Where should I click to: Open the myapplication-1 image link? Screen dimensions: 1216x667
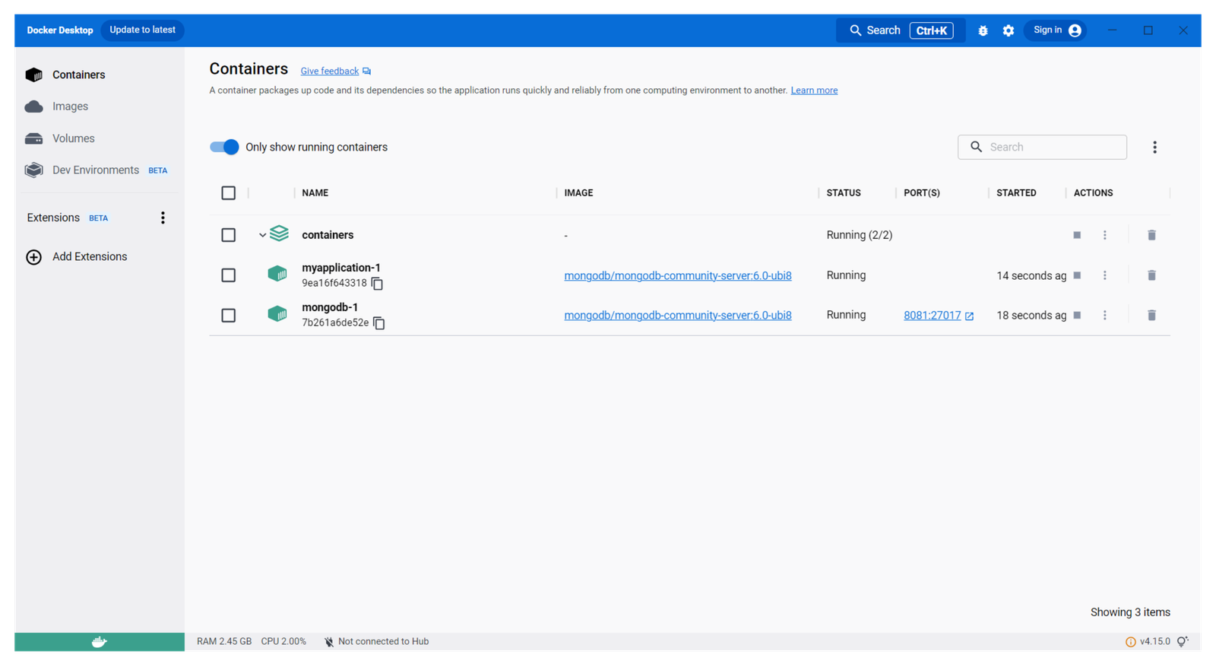coord(678,276)
